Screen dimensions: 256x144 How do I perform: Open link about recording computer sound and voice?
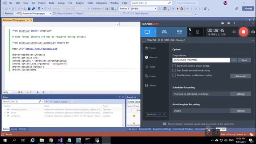[201, 124]
